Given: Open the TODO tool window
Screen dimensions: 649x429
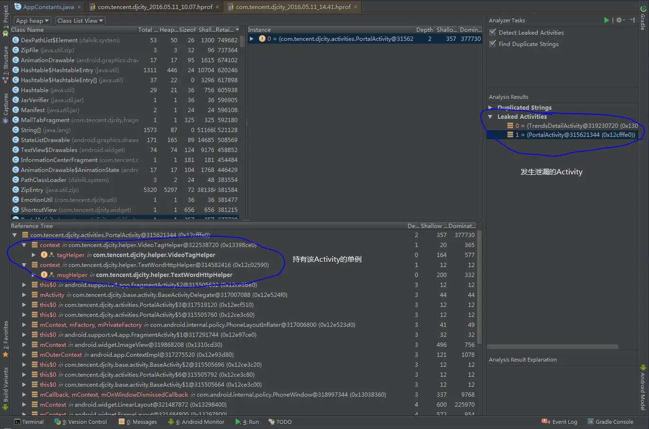Looking at the screenshot, I should tap(280, 422).
